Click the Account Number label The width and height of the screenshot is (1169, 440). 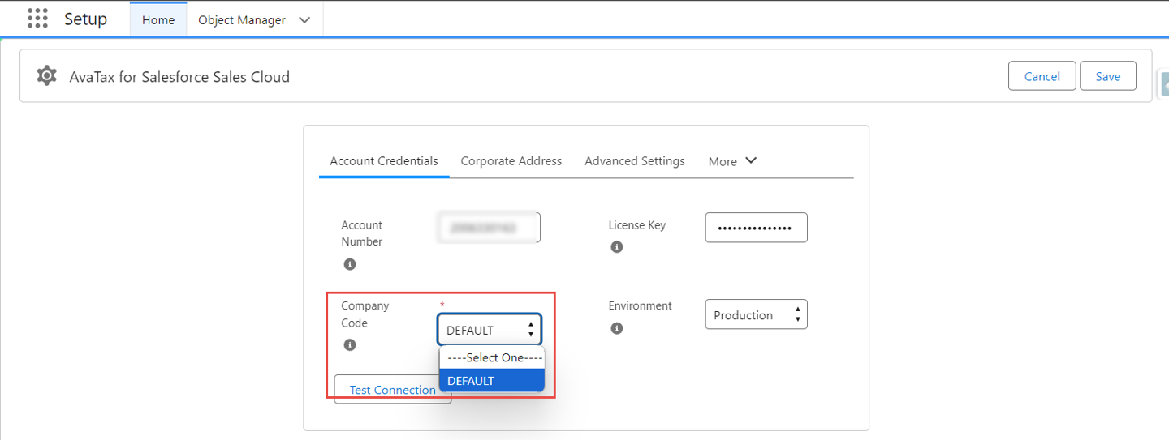pos(362,233)
